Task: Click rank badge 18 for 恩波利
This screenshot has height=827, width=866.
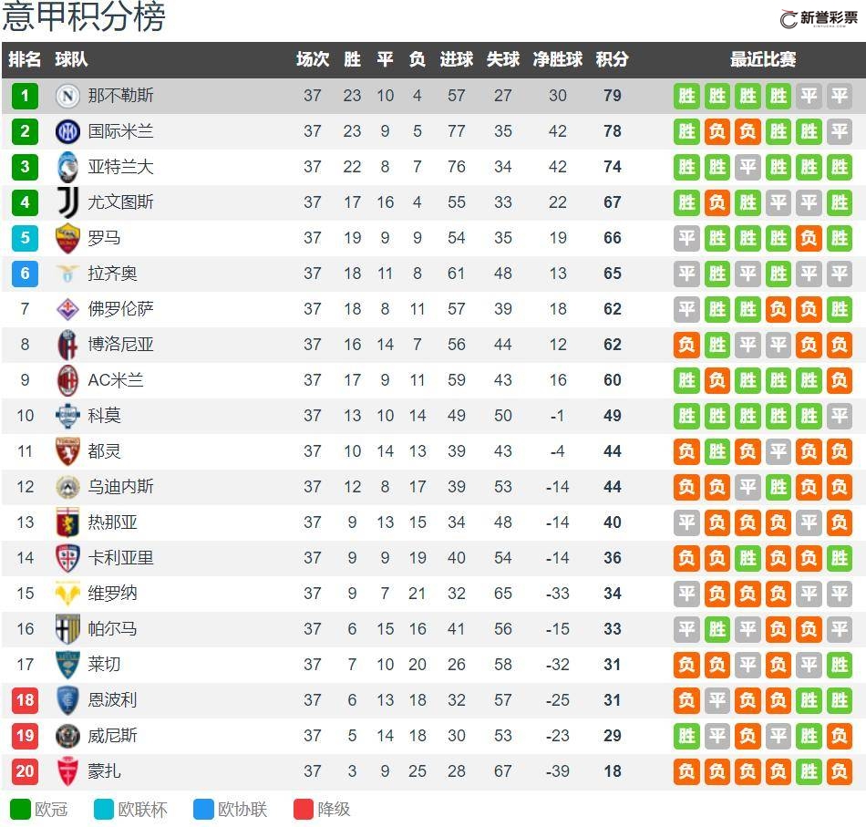Action: 25,700
